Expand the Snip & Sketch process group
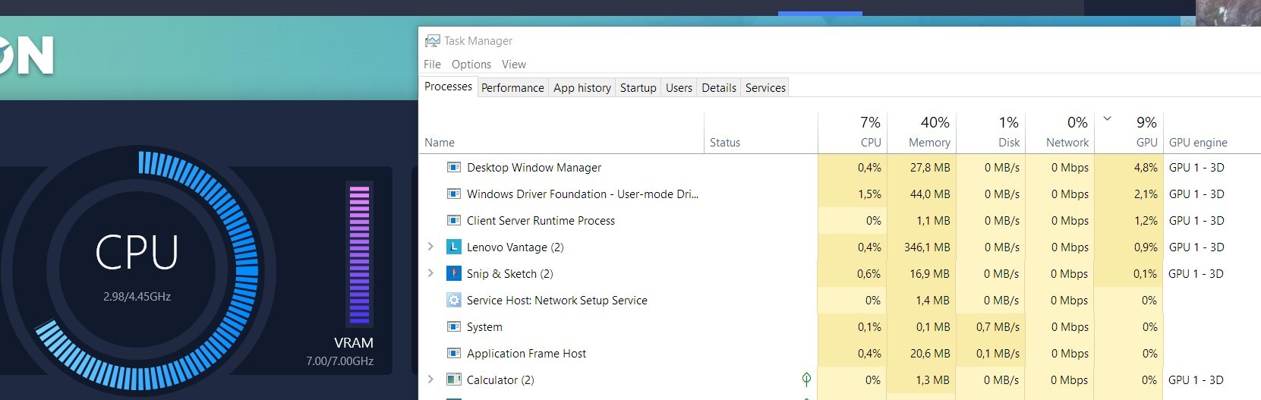Screen dimensions: 1261x400 tap(430, 273)
